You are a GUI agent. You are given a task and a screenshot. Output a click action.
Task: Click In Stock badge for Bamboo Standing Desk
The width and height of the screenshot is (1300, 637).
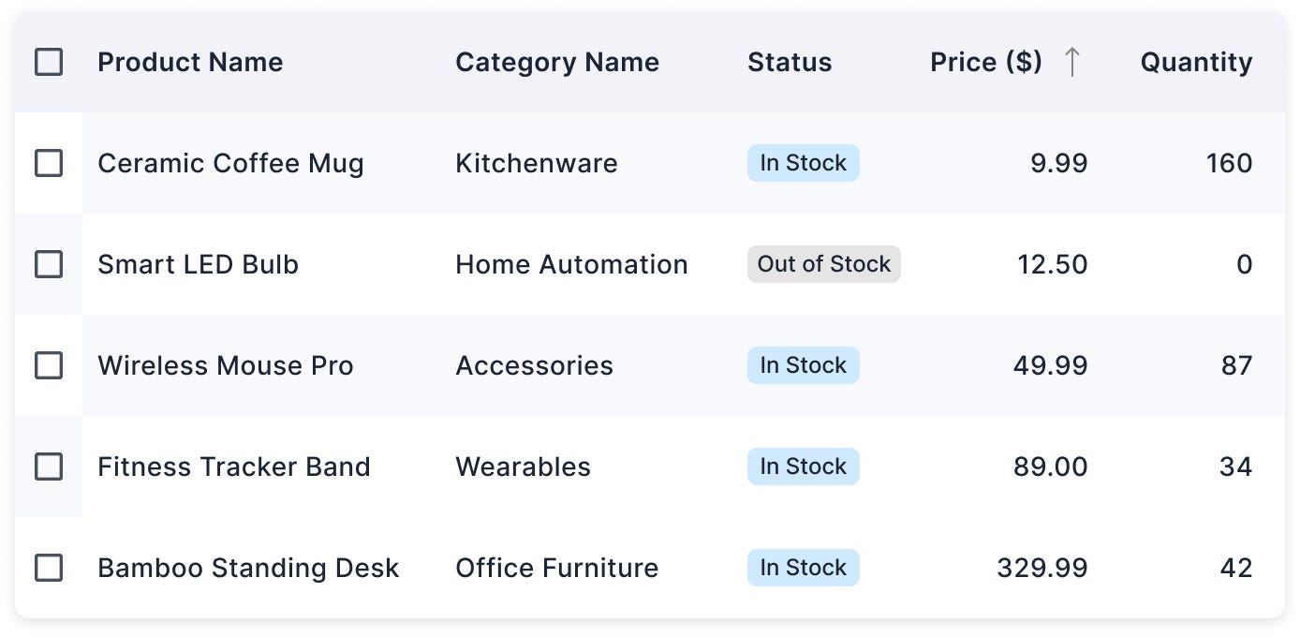[804, 568]
